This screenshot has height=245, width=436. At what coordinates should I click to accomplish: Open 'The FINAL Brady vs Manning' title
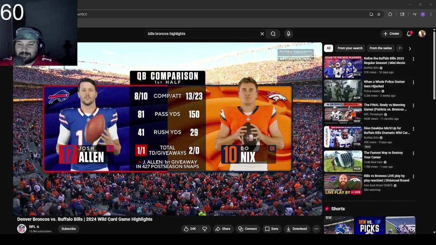385,107
